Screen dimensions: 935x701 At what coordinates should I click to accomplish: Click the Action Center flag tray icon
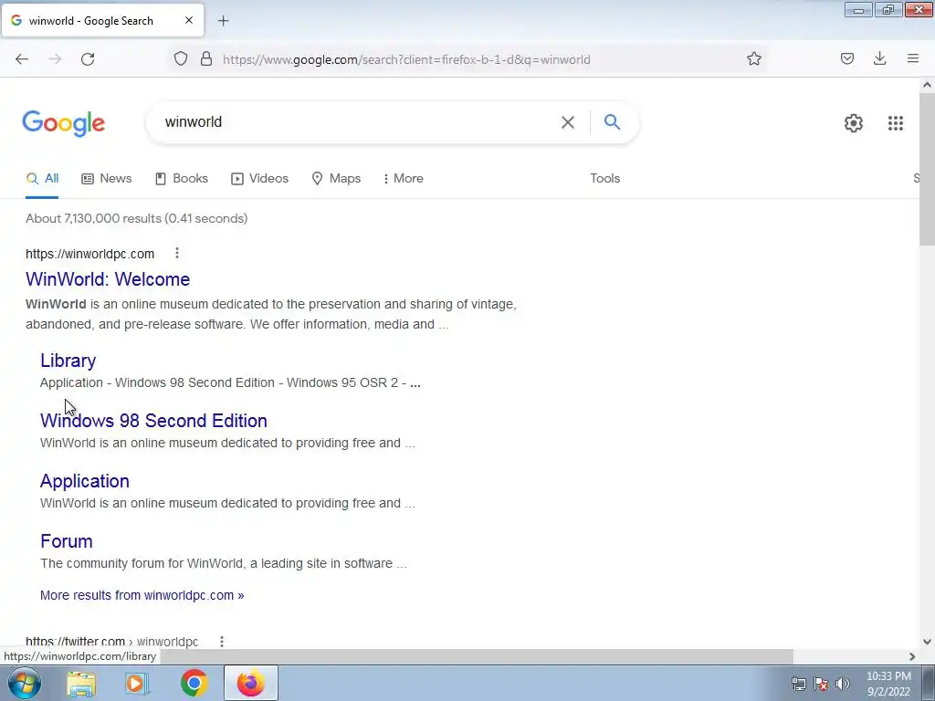[821, 684]
